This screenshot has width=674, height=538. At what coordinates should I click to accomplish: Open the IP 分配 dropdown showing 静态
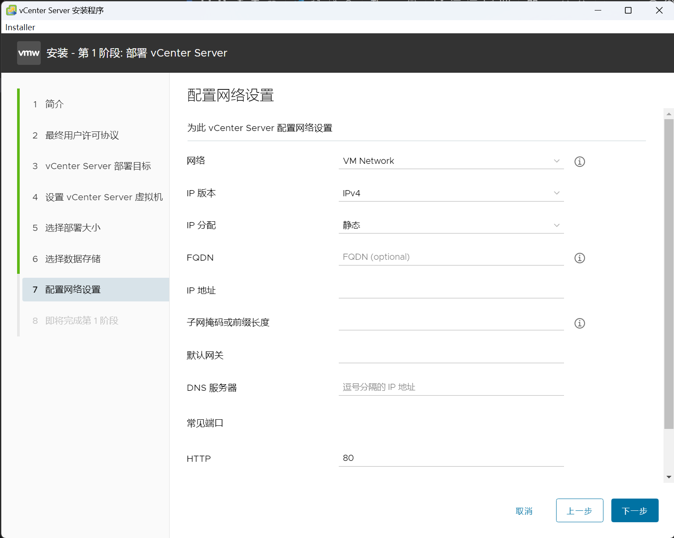(451, 225)
